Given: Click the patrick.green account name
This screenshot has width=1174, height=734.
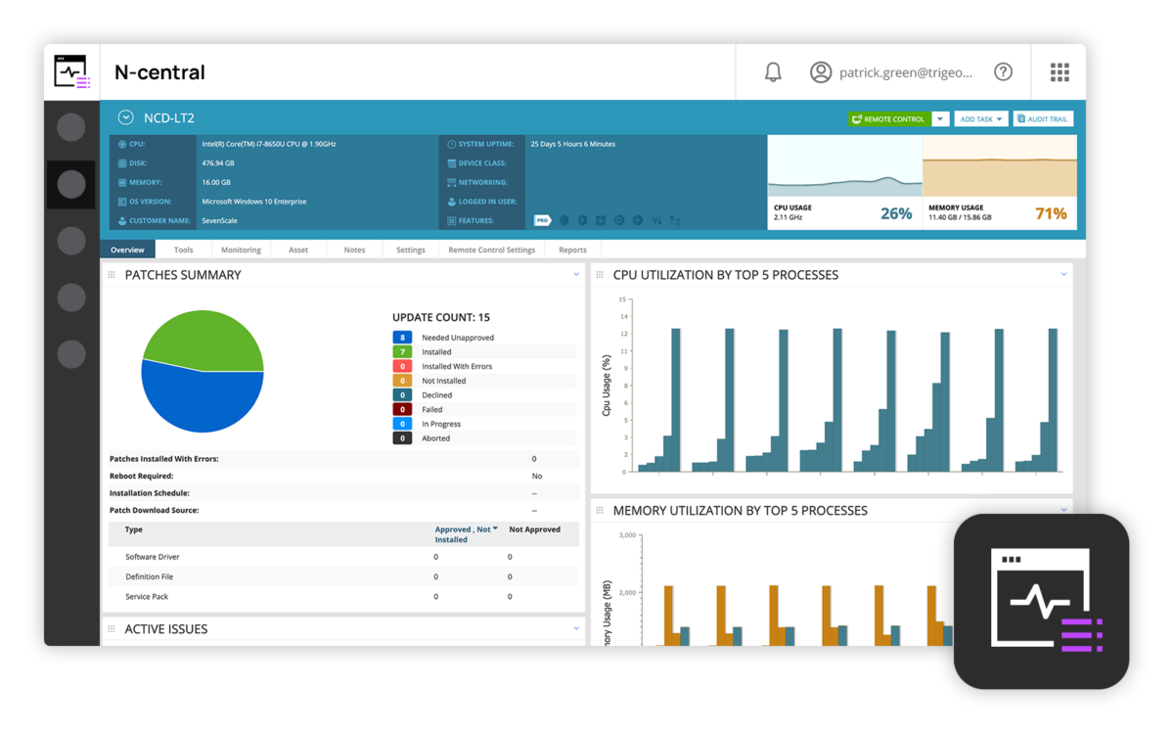Looking at the screenshot, I should click(906, 72).
